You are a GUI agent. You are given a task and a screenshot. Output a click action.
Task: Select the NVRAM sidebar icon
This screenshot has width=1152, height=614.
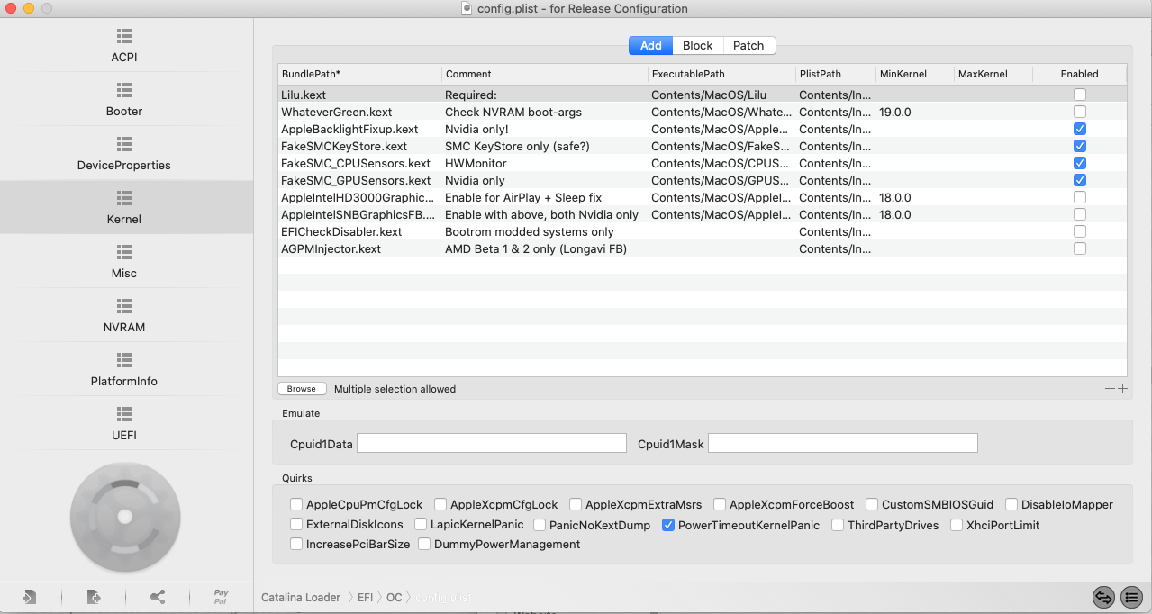pyautogui.click(x=124, y=306)
